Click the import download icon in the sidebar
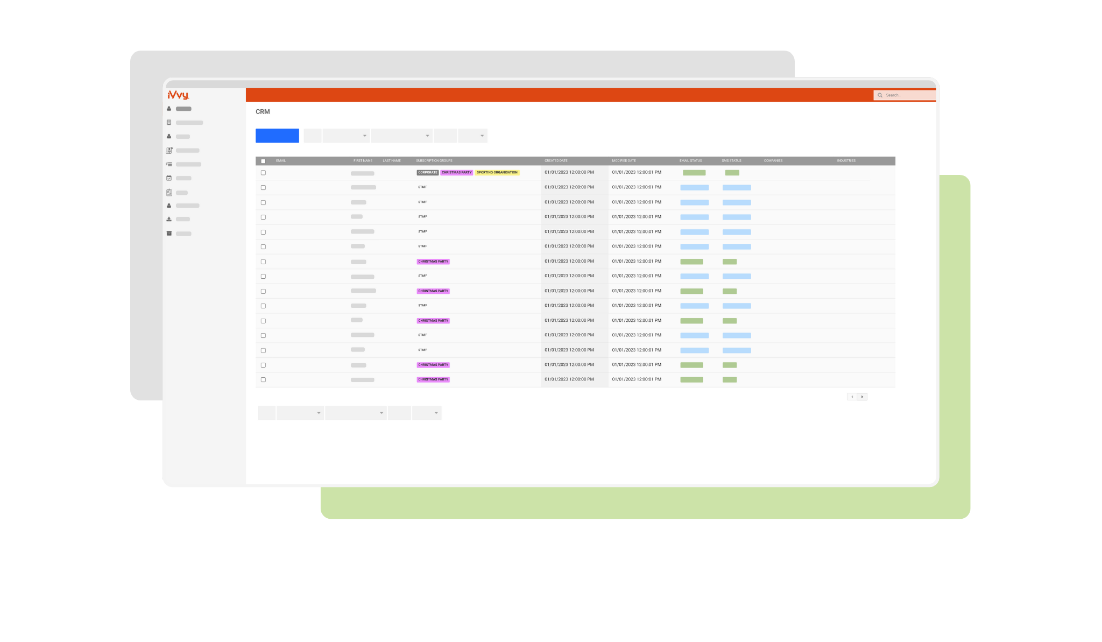Screen dimensions: 1102x642 click(169, 219)
